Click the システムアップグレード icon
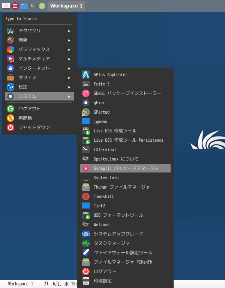The image size is (225, 288). pos(86,234)
